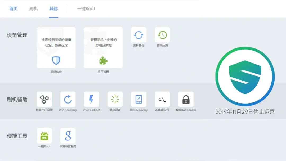The height and width of the screenshot is (161, 286).
Task: Click the 恢复出厂设置 gears icon
Action: click(44, 99)
